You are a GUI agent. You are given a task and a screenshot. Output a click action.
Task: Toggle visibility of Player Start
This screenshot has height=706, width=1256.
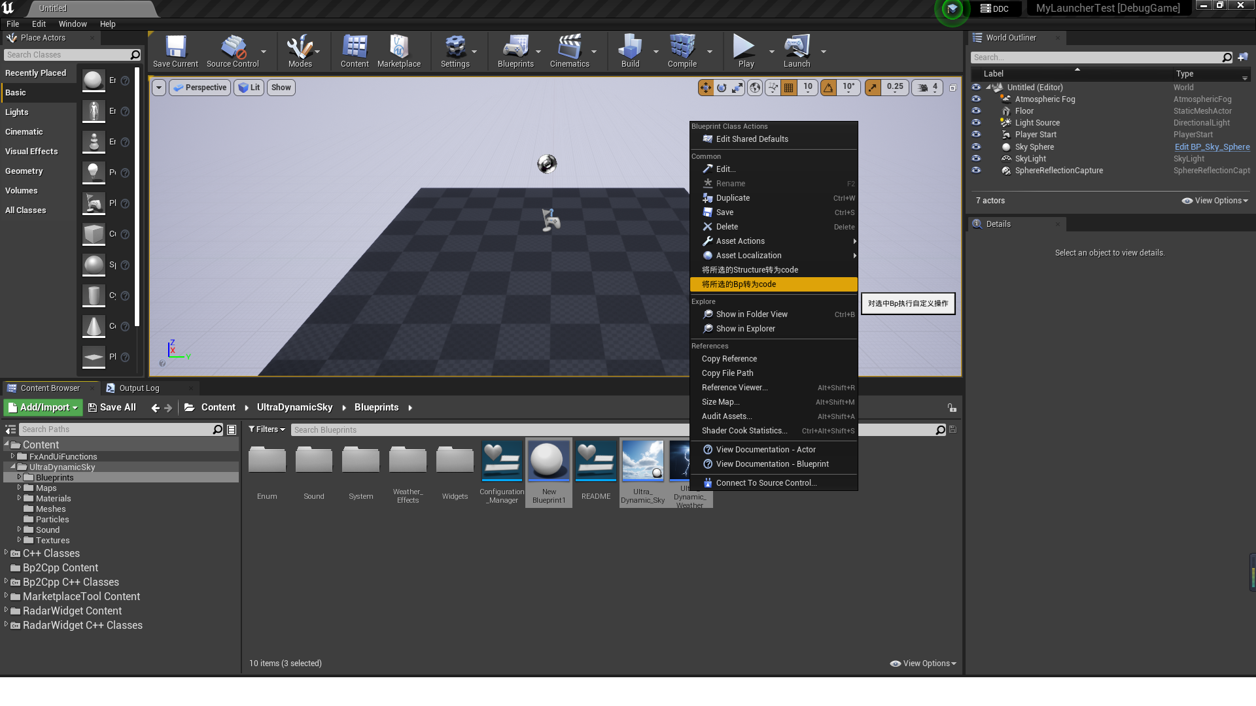(976, 135)
